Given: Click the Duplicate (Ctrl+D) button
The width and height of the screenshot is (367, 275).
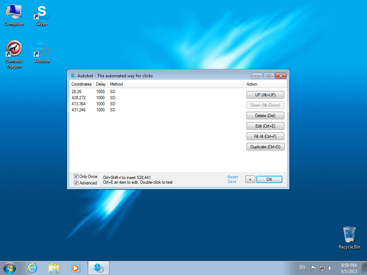Looking at the screenshot, I should pos(266,146).
